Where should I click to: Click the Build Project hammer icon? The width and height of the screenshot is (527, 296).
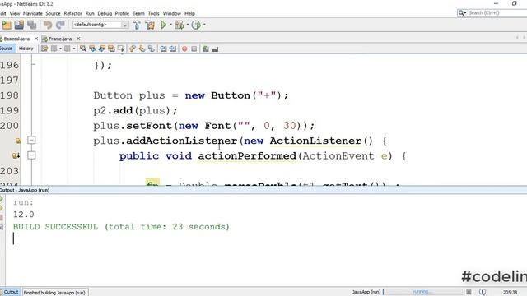[x=138, y=25]
